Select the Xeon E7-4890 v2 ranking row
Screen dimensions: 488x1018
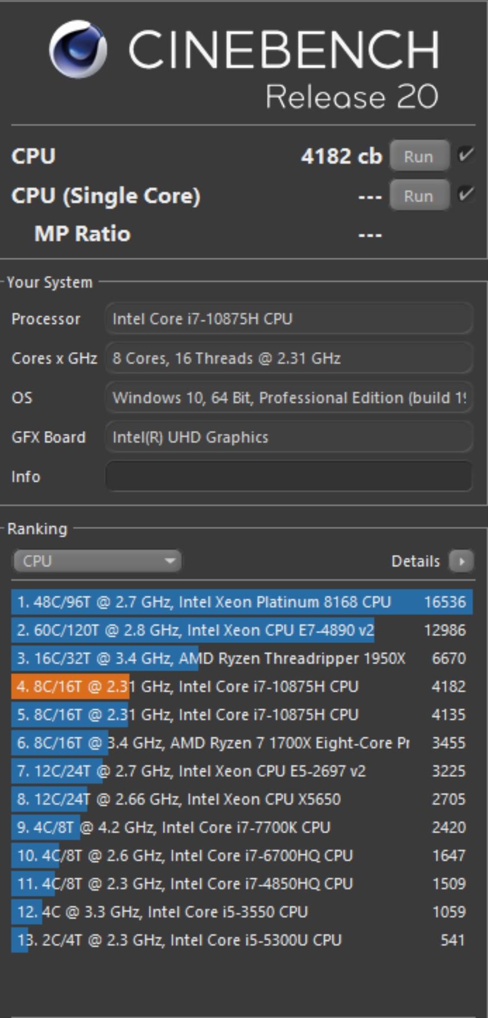point(241,630)
